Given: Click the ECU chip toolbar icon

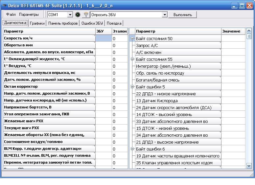Looking at the screenshot, I should pyautogui.click(x=86, y=15).
